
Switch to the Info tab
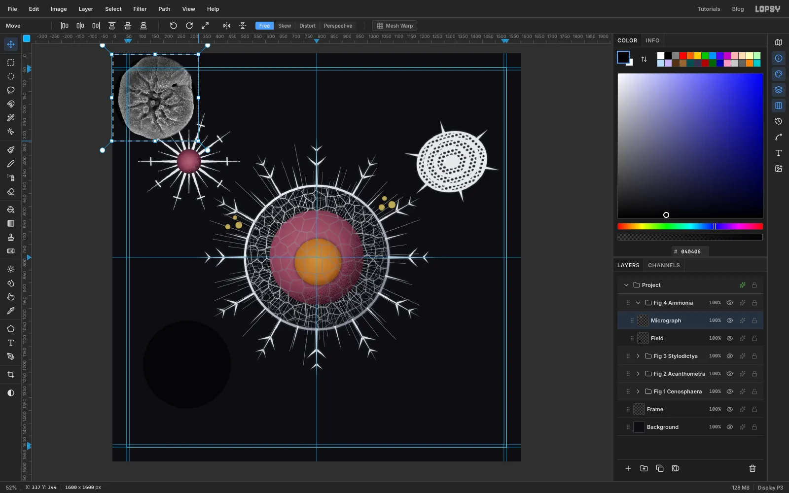[652, 40]
